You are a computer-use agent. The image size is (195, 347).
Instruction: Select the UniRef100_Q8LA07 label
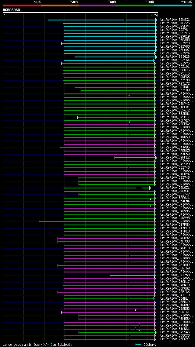(x=175, y=50)
